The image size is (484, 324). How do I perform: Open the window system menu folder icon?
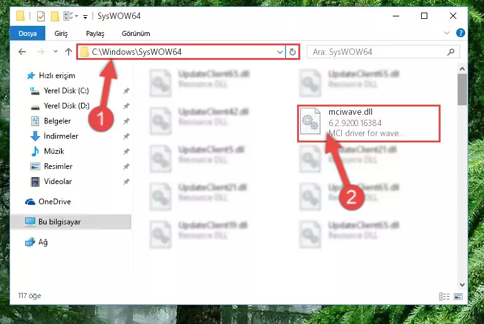click(x=20, y=16)
